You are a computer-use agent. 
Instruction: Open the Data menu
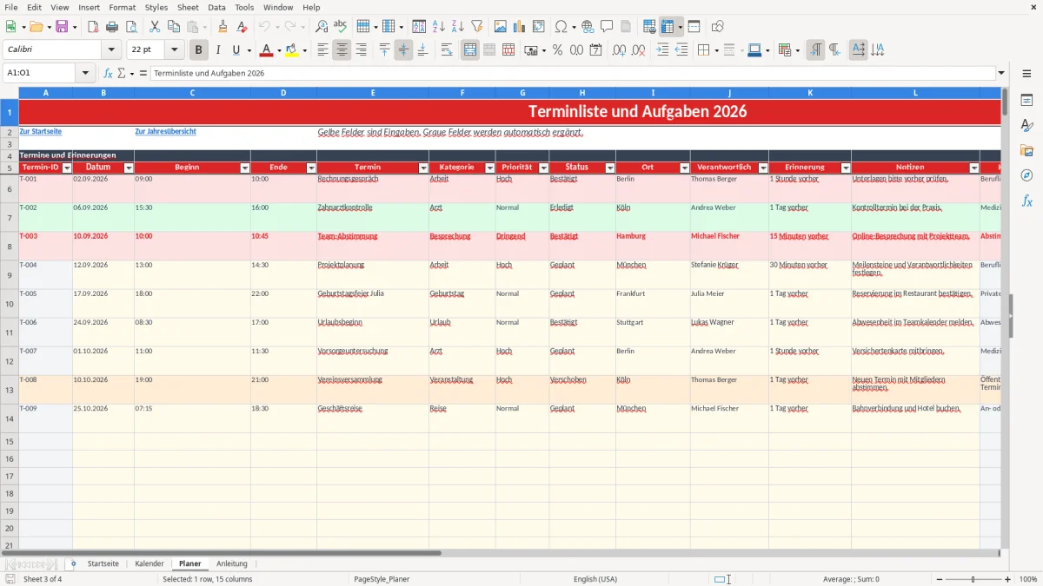coord(216,7)
